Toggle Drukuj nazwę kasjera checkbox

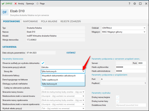[x=117, y=97]
